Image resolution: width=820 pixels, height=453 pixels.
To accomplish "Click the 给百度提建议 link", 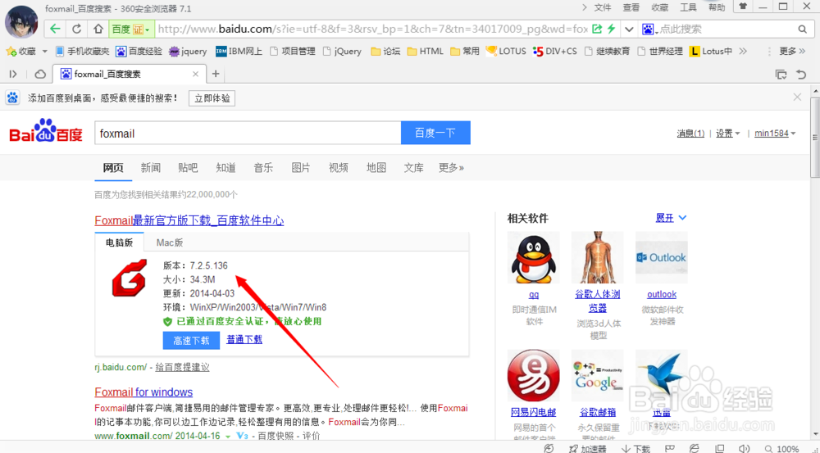I will (x=183, y=367).
